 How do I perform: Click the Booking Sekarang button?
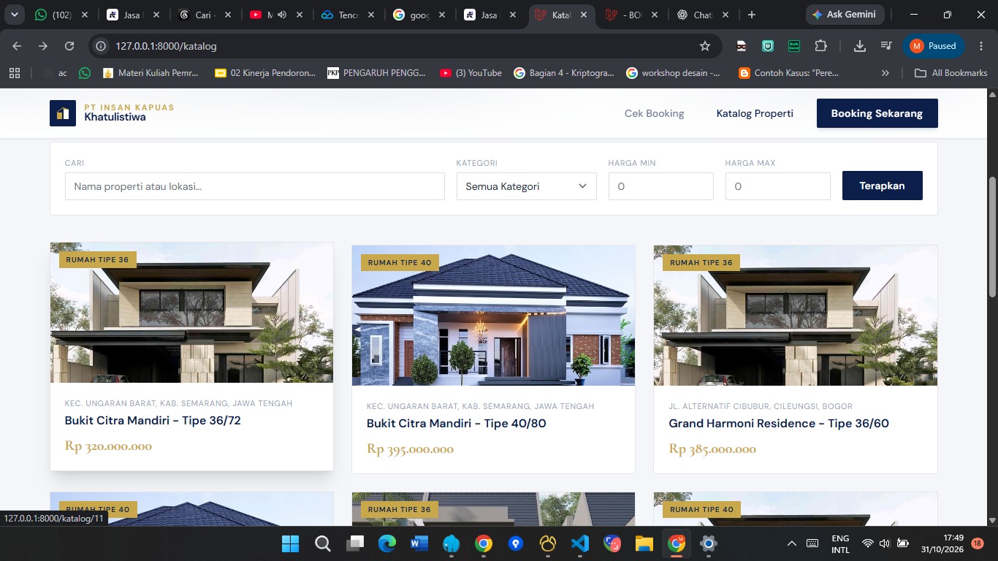pyautogui.click(x=877, y=113)
